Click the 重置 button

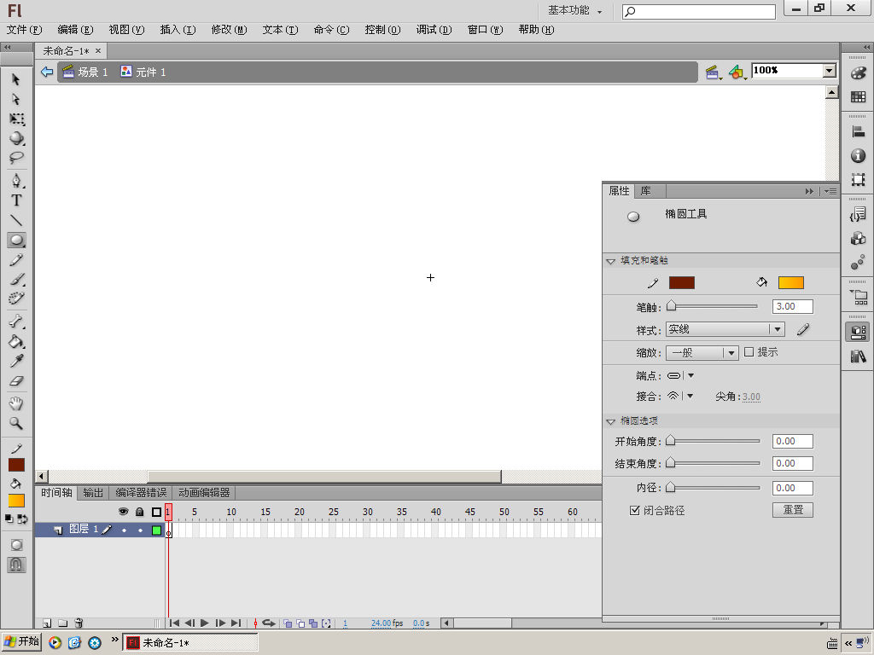793,510
